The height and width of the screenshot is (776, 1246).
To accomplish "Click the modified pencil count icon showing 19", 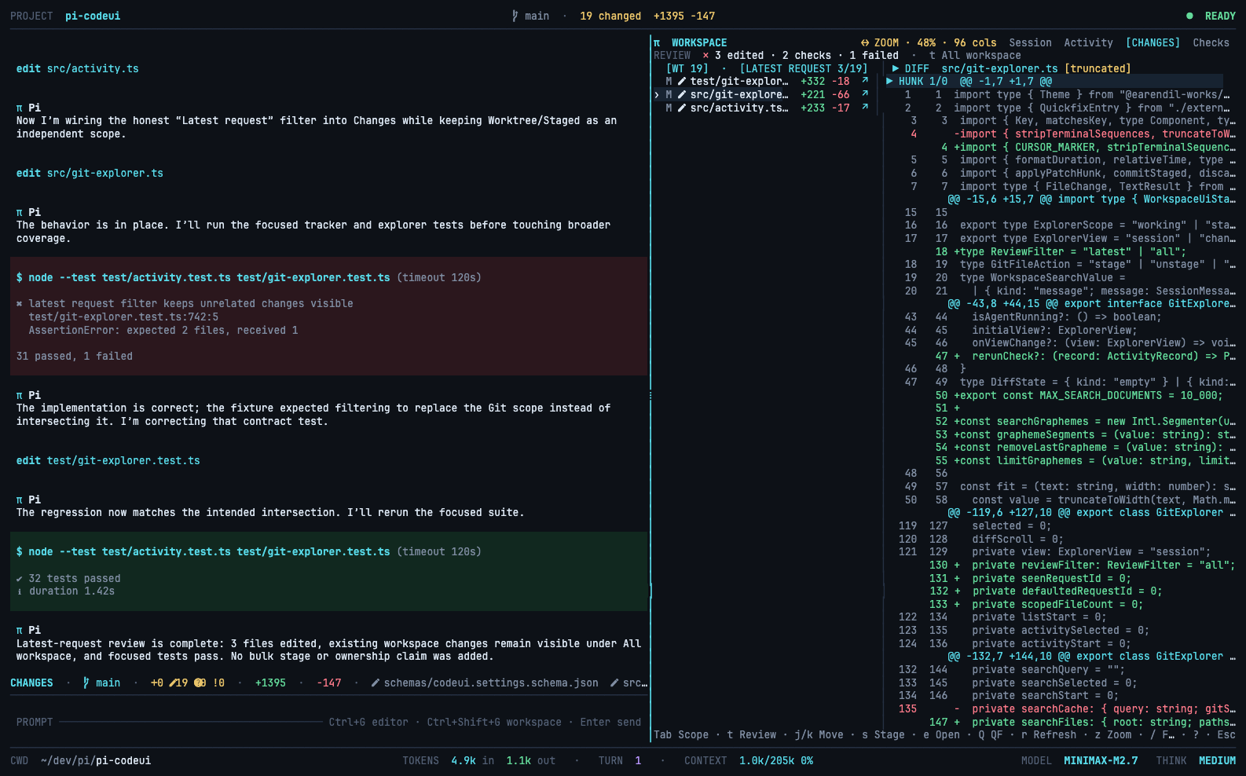I will point(173,683).
